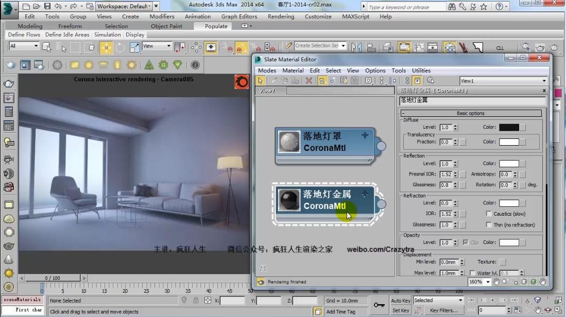The width and height of the screenshot is (566, 317).
Task: Click the Align tool icon
Action: [371, 47]
